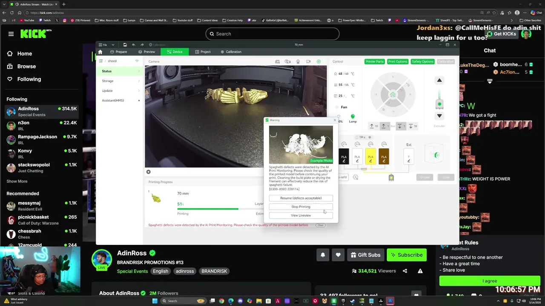The image size is (545, 306).
Task: Click the Printer Parts button
Action: (x=375, y=62)
